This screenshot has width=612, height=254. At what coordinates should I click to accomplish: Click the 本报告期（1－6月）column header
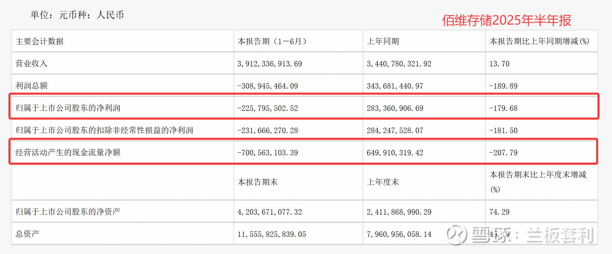tap(272, 41)
